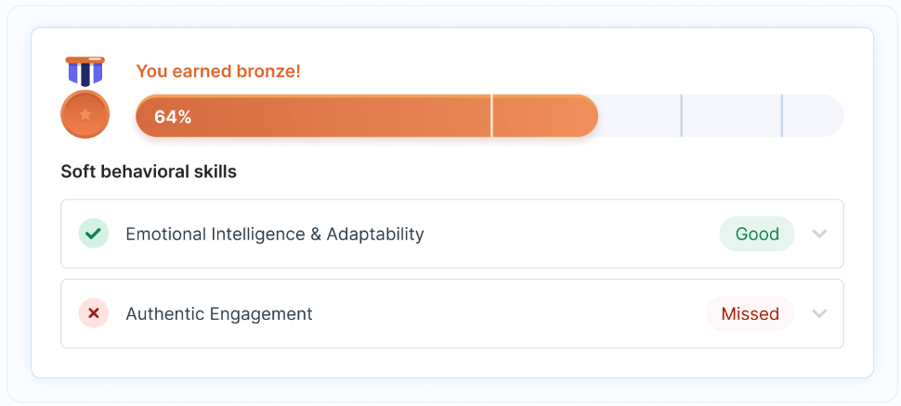Click the red X missed icon
Screen dimensions: 901x406
pyautogui.click(x=94, y=313)
